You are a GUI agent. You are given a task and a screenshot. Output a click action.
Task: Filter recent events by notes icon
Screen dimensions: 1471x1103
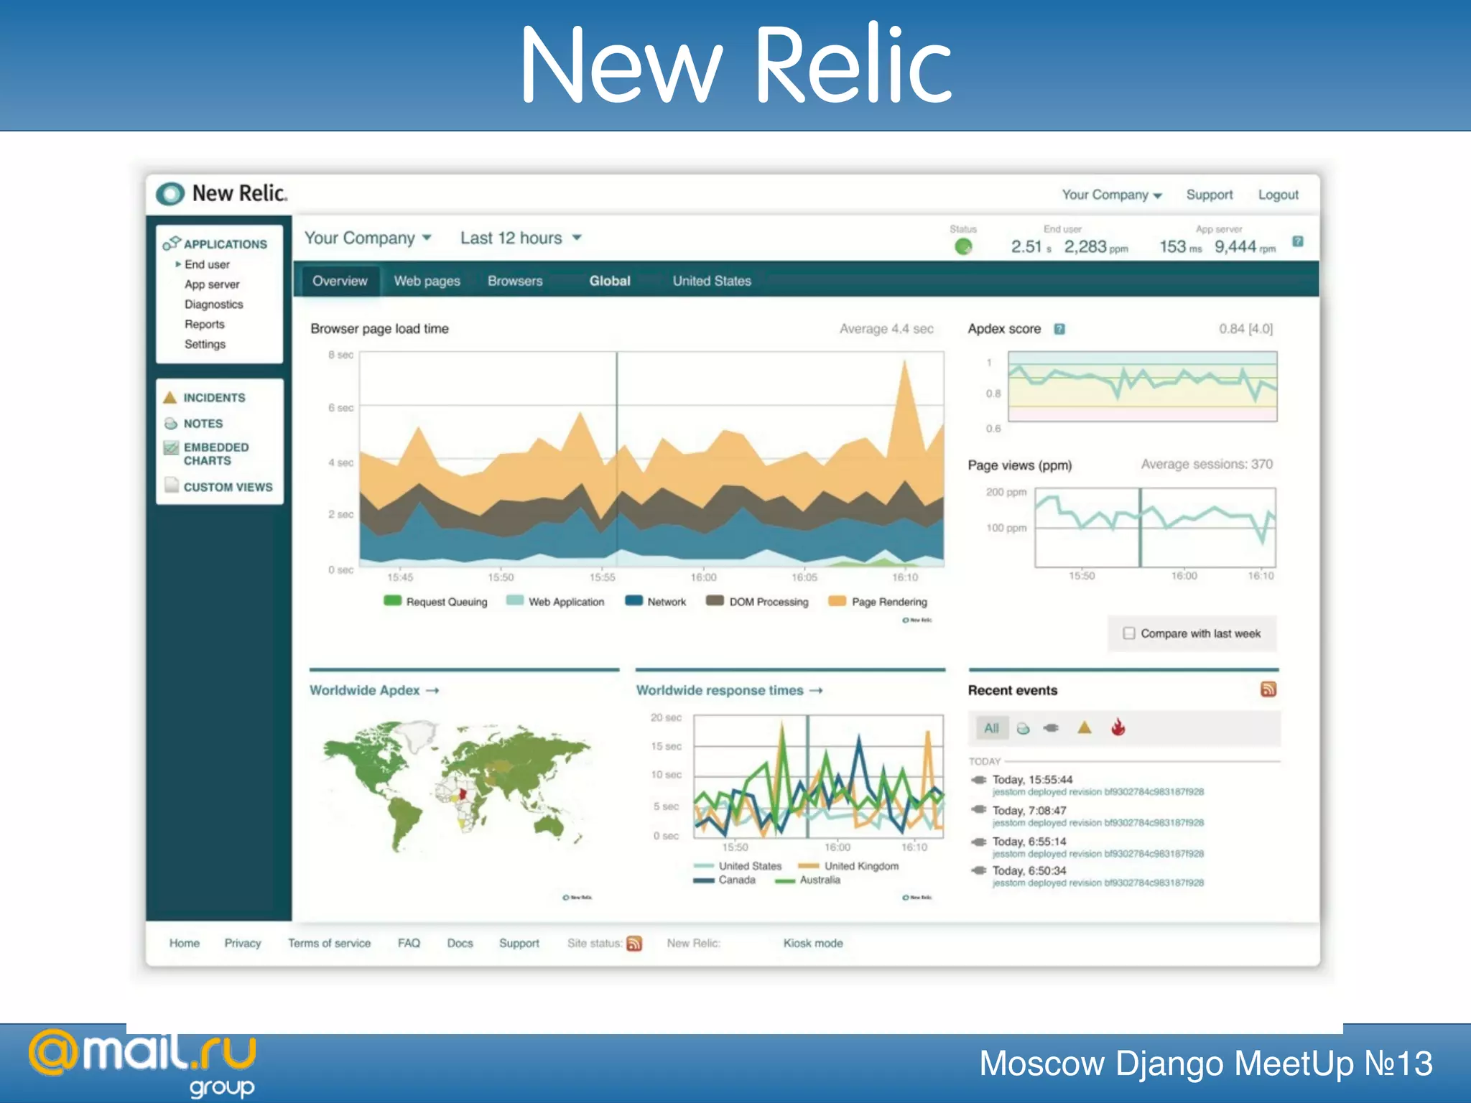click(1024, 728)
